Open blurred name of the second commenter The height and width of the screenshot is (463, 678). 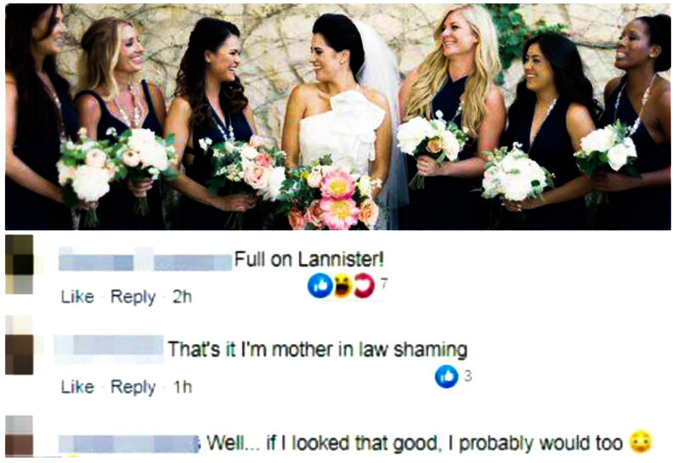(x=109, y=349)
